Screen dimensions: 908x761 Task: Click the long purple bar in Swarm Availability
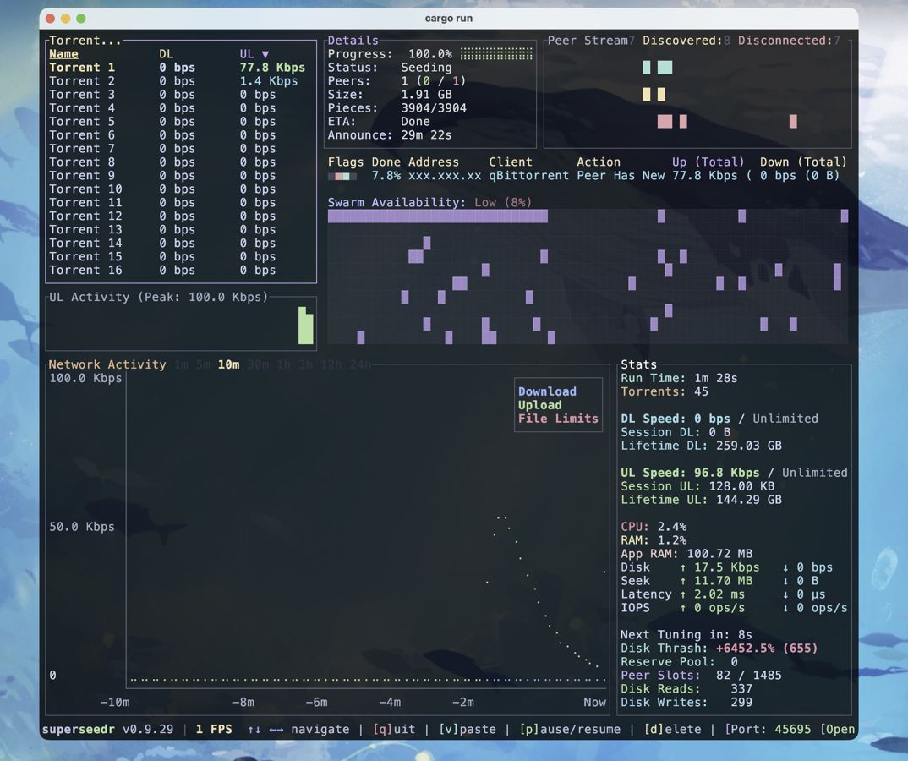pos(438,216)
